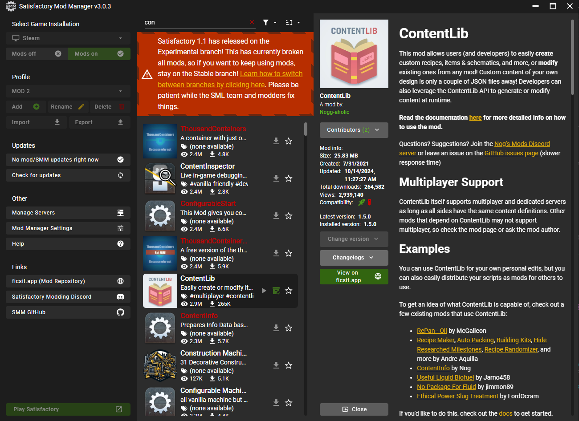Expand the Changelogs dropdown

[354, 258]
